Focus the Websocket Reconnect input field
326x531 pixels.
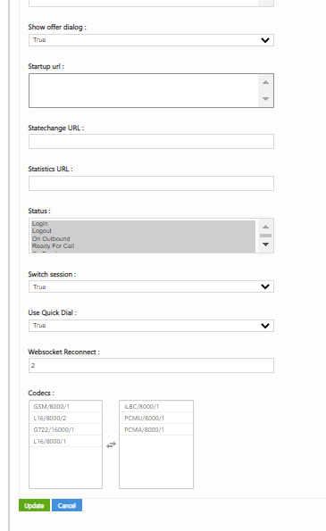tap(151, 365)
